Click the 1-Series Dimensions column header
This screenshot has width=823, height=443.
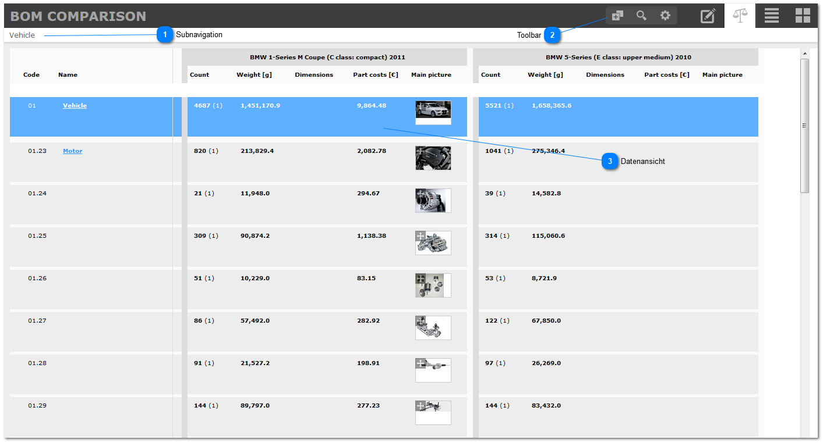[314, 74]
